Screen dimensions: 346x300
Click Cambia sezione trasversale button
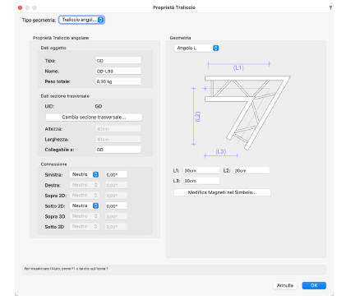pyautogui.click(x=94, y=118)
